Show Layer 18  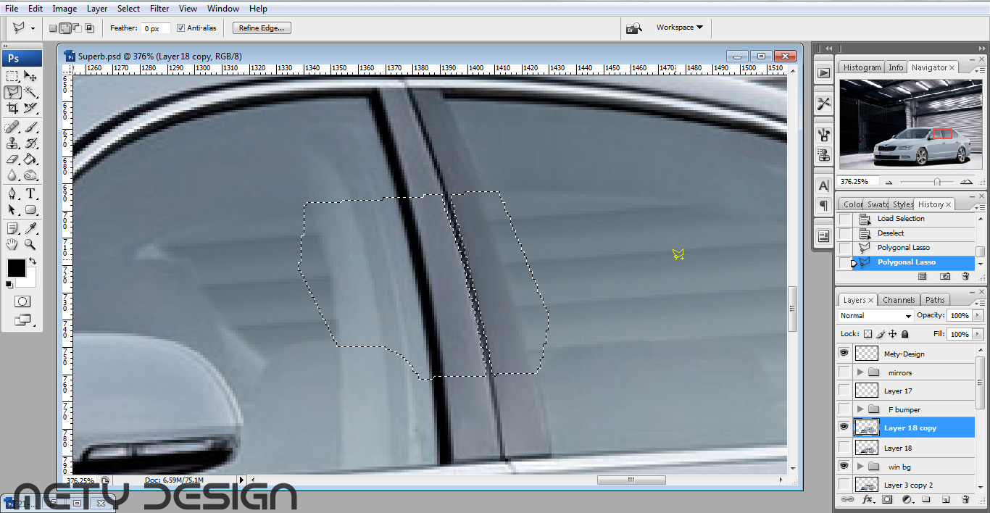(x=844, y=448)
